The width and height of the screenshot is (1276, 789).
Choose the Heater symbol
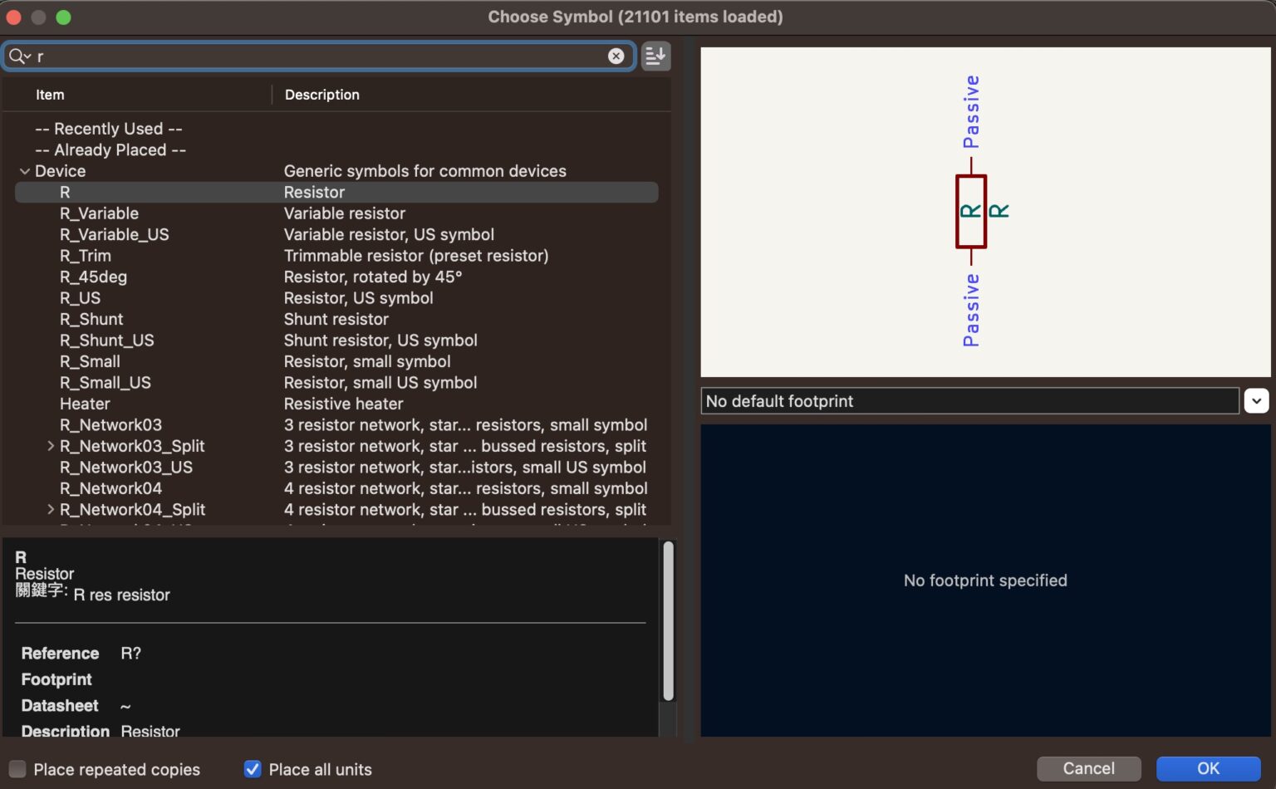85,404
